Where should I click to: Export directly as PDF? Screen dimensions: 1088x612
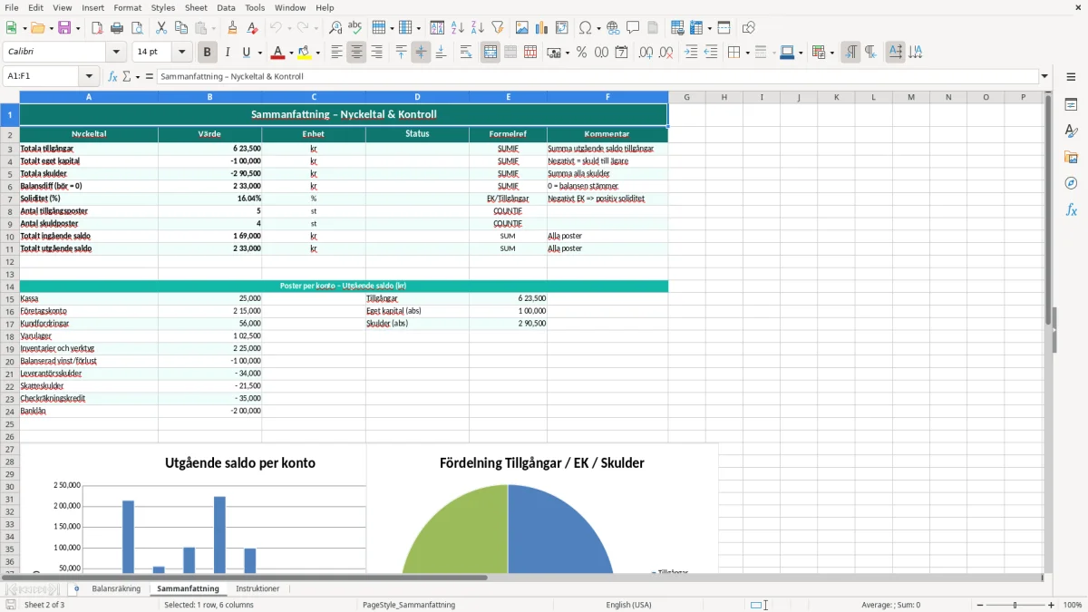tap(97, 28)
